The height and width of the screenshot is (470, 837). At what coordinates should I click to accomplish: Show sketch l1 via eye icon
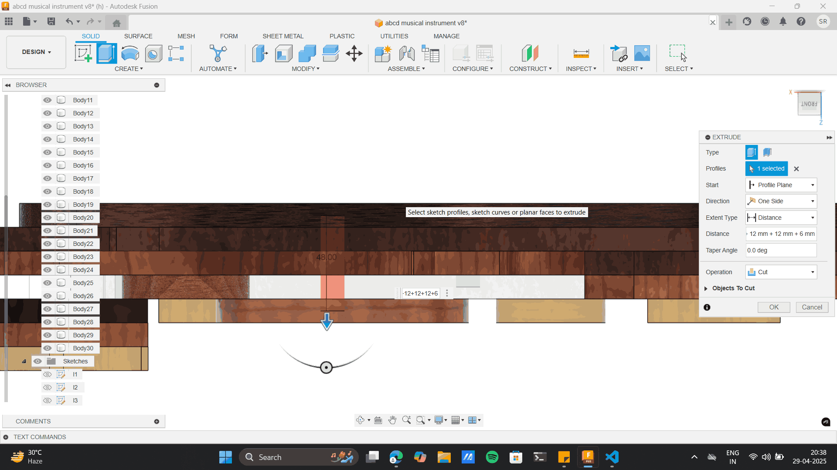pos(47,374)
